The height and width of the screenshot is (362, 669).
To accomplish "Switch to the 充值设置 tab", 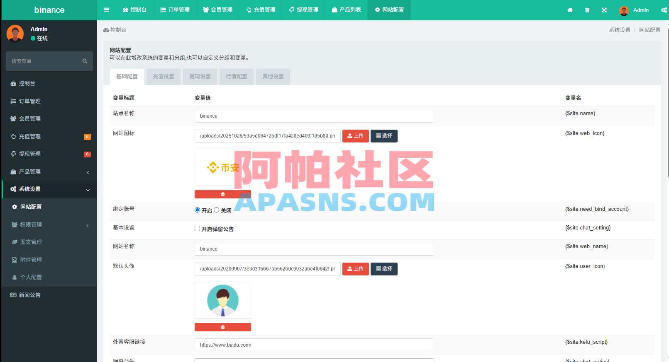I will pos(164,77).
